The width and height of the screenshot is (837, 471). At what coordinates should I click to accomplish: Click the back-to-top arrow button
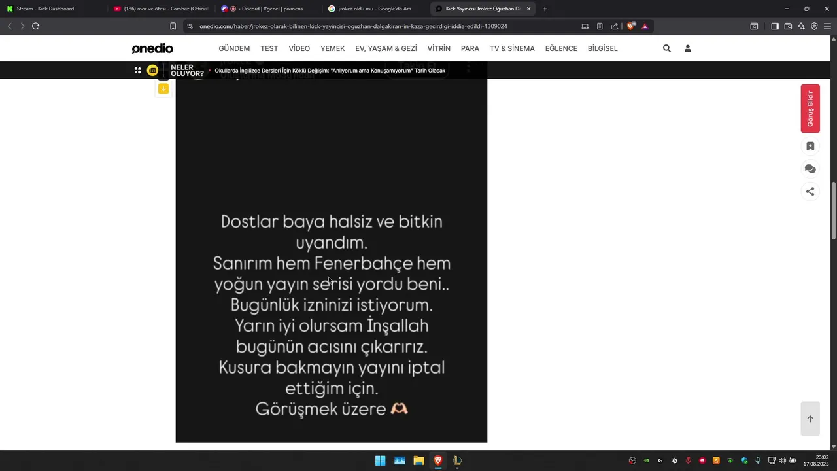pyautogui.click(x=810, y=419)
